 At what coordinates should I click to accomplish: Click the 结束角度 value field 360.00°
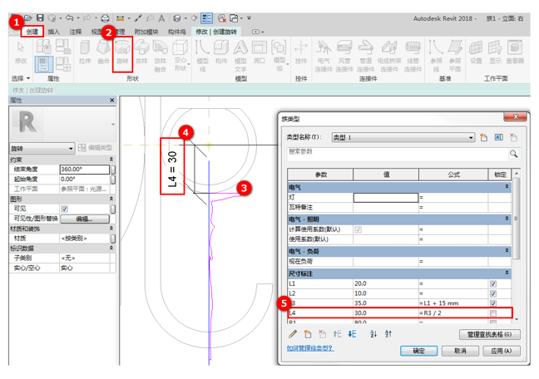click(x=85, y=169)
